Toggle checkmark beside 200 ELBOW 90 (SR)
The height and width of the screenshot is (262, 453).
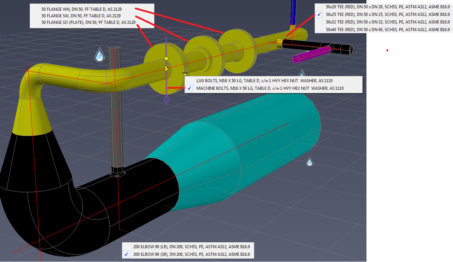[x=127, y=254]
